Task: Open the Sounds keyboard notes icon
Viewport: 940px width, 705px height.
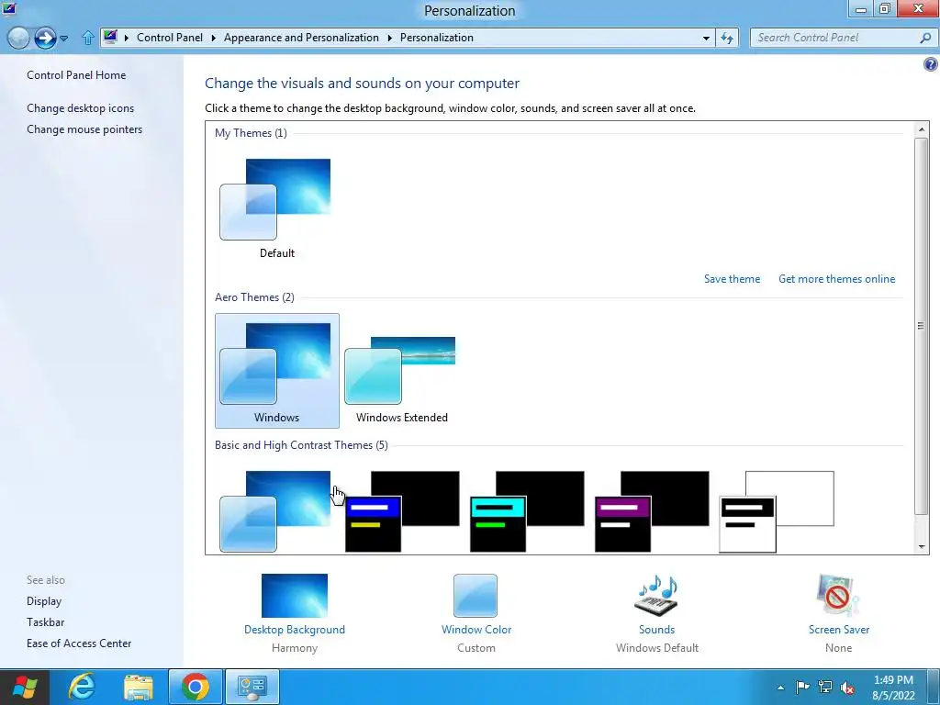Action: tap(656, 595)
